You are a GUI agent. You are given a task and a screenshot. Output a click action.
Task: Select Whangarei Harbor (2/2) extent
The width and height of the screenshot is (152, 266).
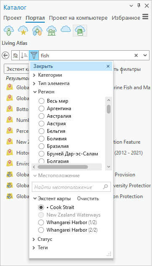pyautogui.click(x=41, y=230)
